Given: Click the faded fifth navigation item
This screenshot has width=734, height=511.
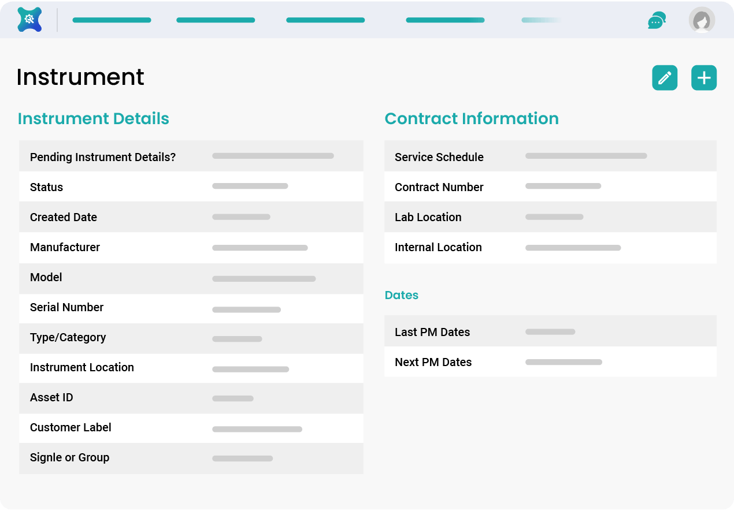Looking at the screenshot, I should pos(541,20).
